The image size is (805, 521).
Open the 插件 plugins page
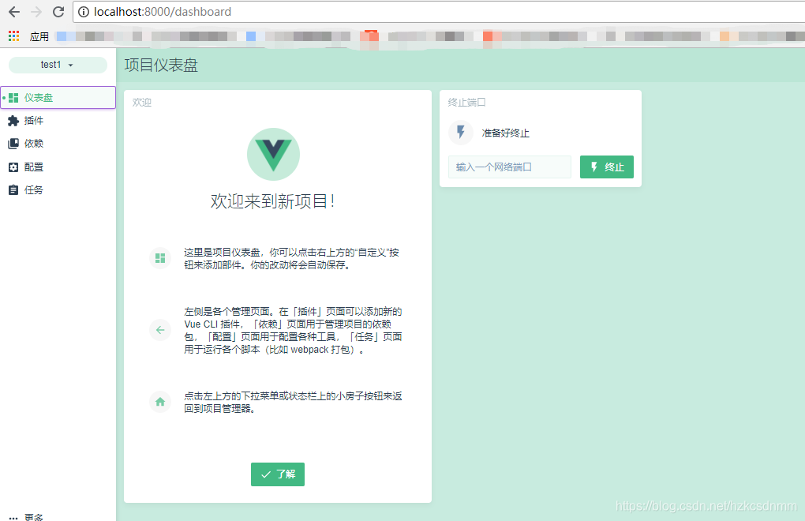click(58, 121)
